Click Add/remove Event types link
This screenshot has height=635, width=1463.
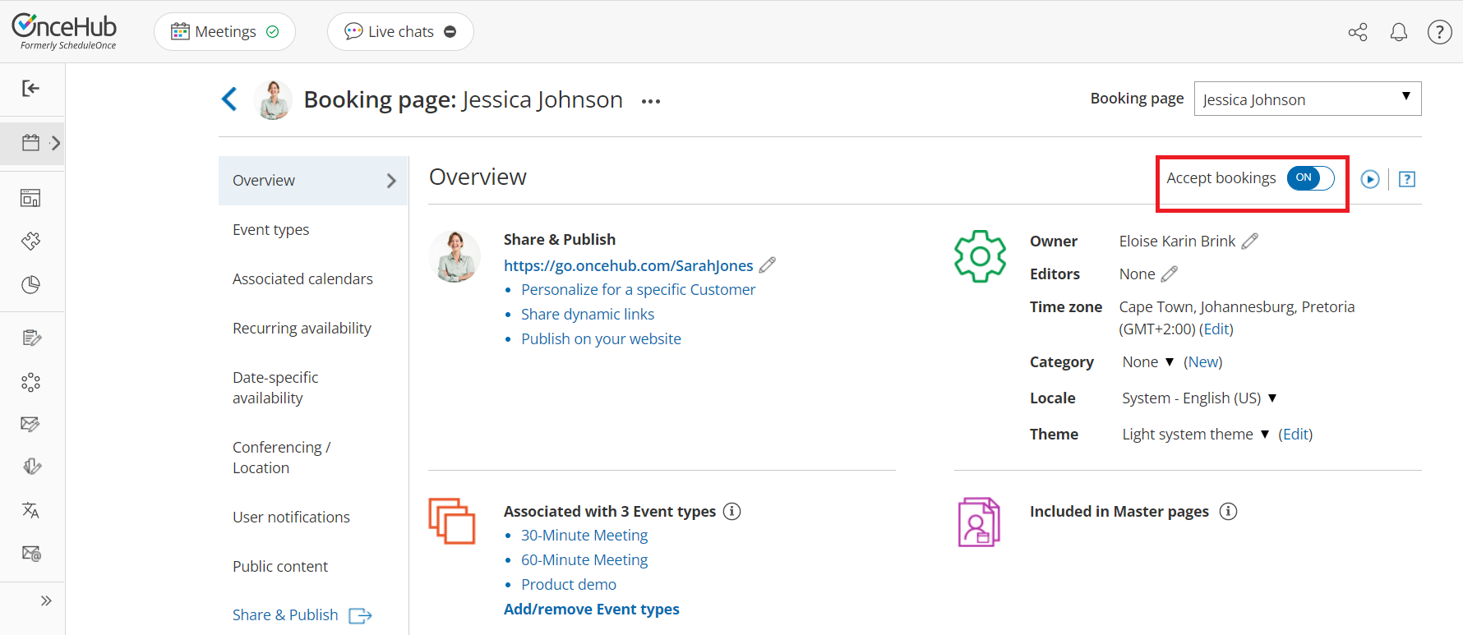[x=591, y=610]
